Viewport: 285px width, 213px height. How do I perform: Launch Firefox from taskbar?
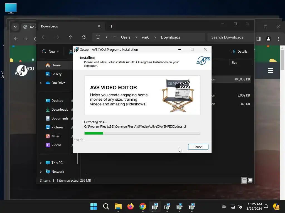[131, 206]
